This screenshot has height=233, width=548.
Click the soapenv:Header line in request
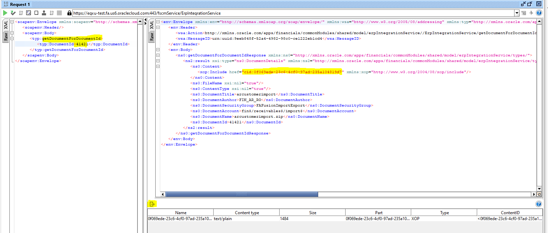[43, 28]
